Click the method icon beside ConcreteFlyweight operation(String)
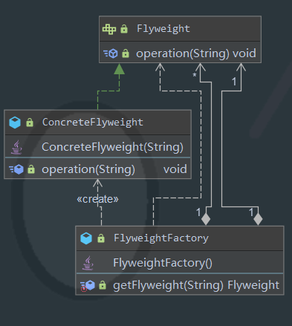Image resolution: width=292 pixels, height=326 pixels. (x=16, y=169)
